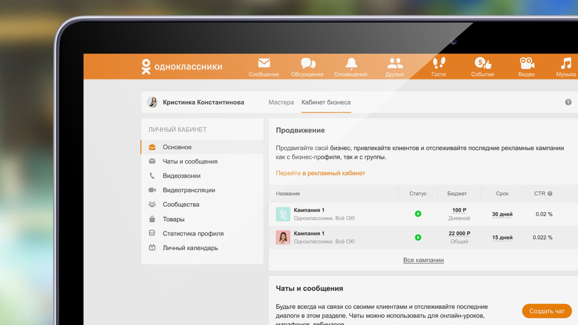Select Видеотрансляции in sidebar
578x325 pixels.
tap(202, 190)
